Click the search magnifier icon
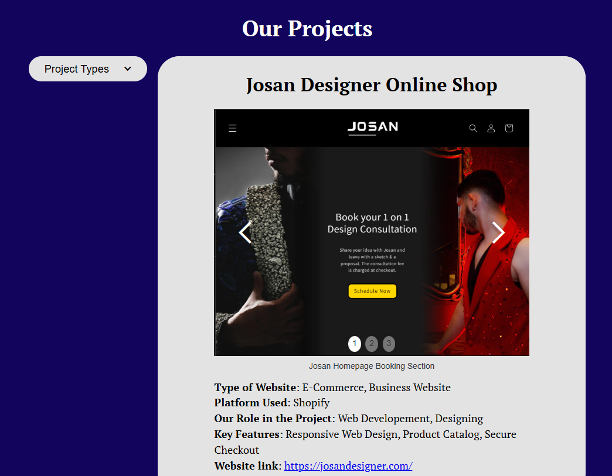The height and width of the screenshot is (476, 612). pos(473,128)
